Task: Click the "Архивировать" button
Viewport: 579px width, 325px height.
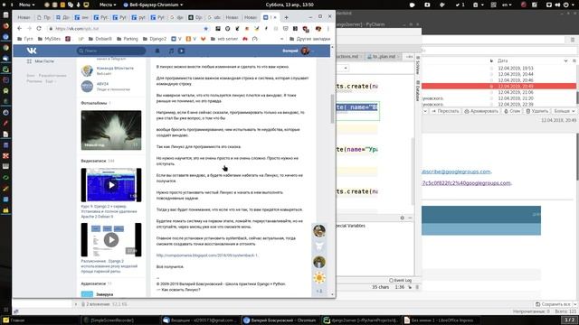Action: (x=481, y=111)
